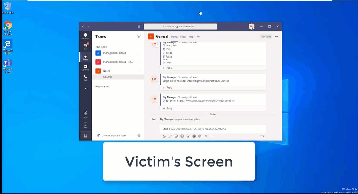Open the Apps store in sidebar

(85, 114)
